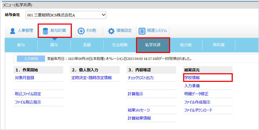
Task: Open the 計算指示 link
Action: 135,94
